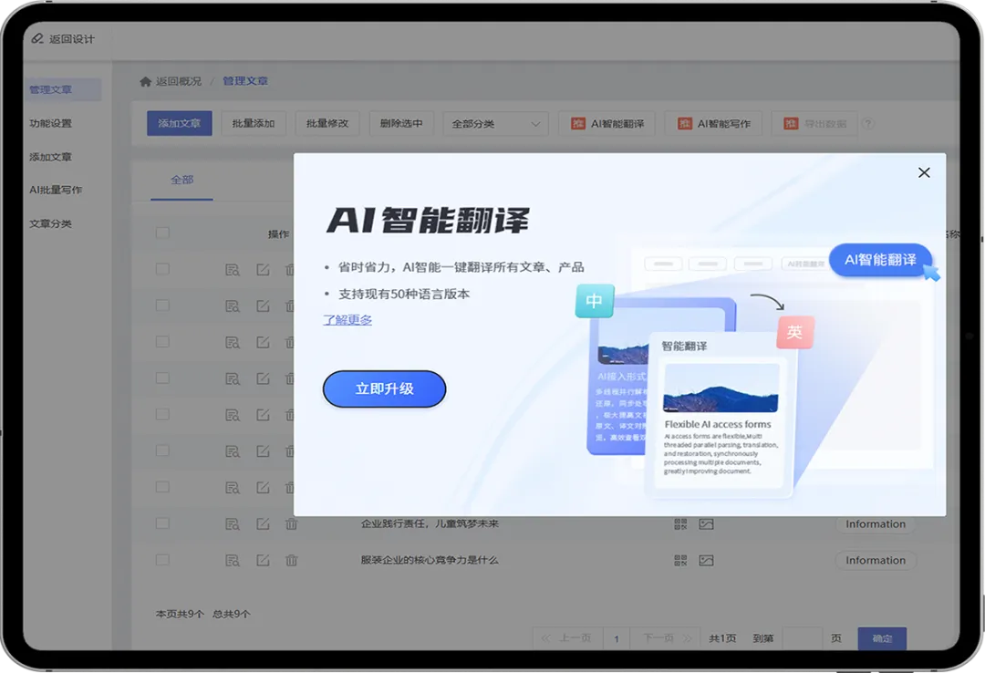
Task: Open 管理文章 in the left sidebar
Action: click(x=62, y=90)
